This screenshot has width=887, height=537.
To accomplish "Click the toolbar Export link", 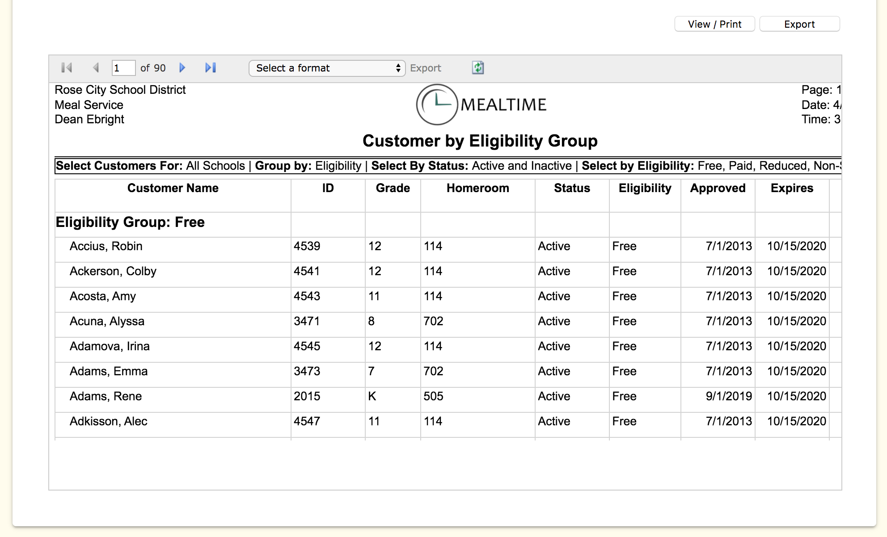I will click(425, 68).
